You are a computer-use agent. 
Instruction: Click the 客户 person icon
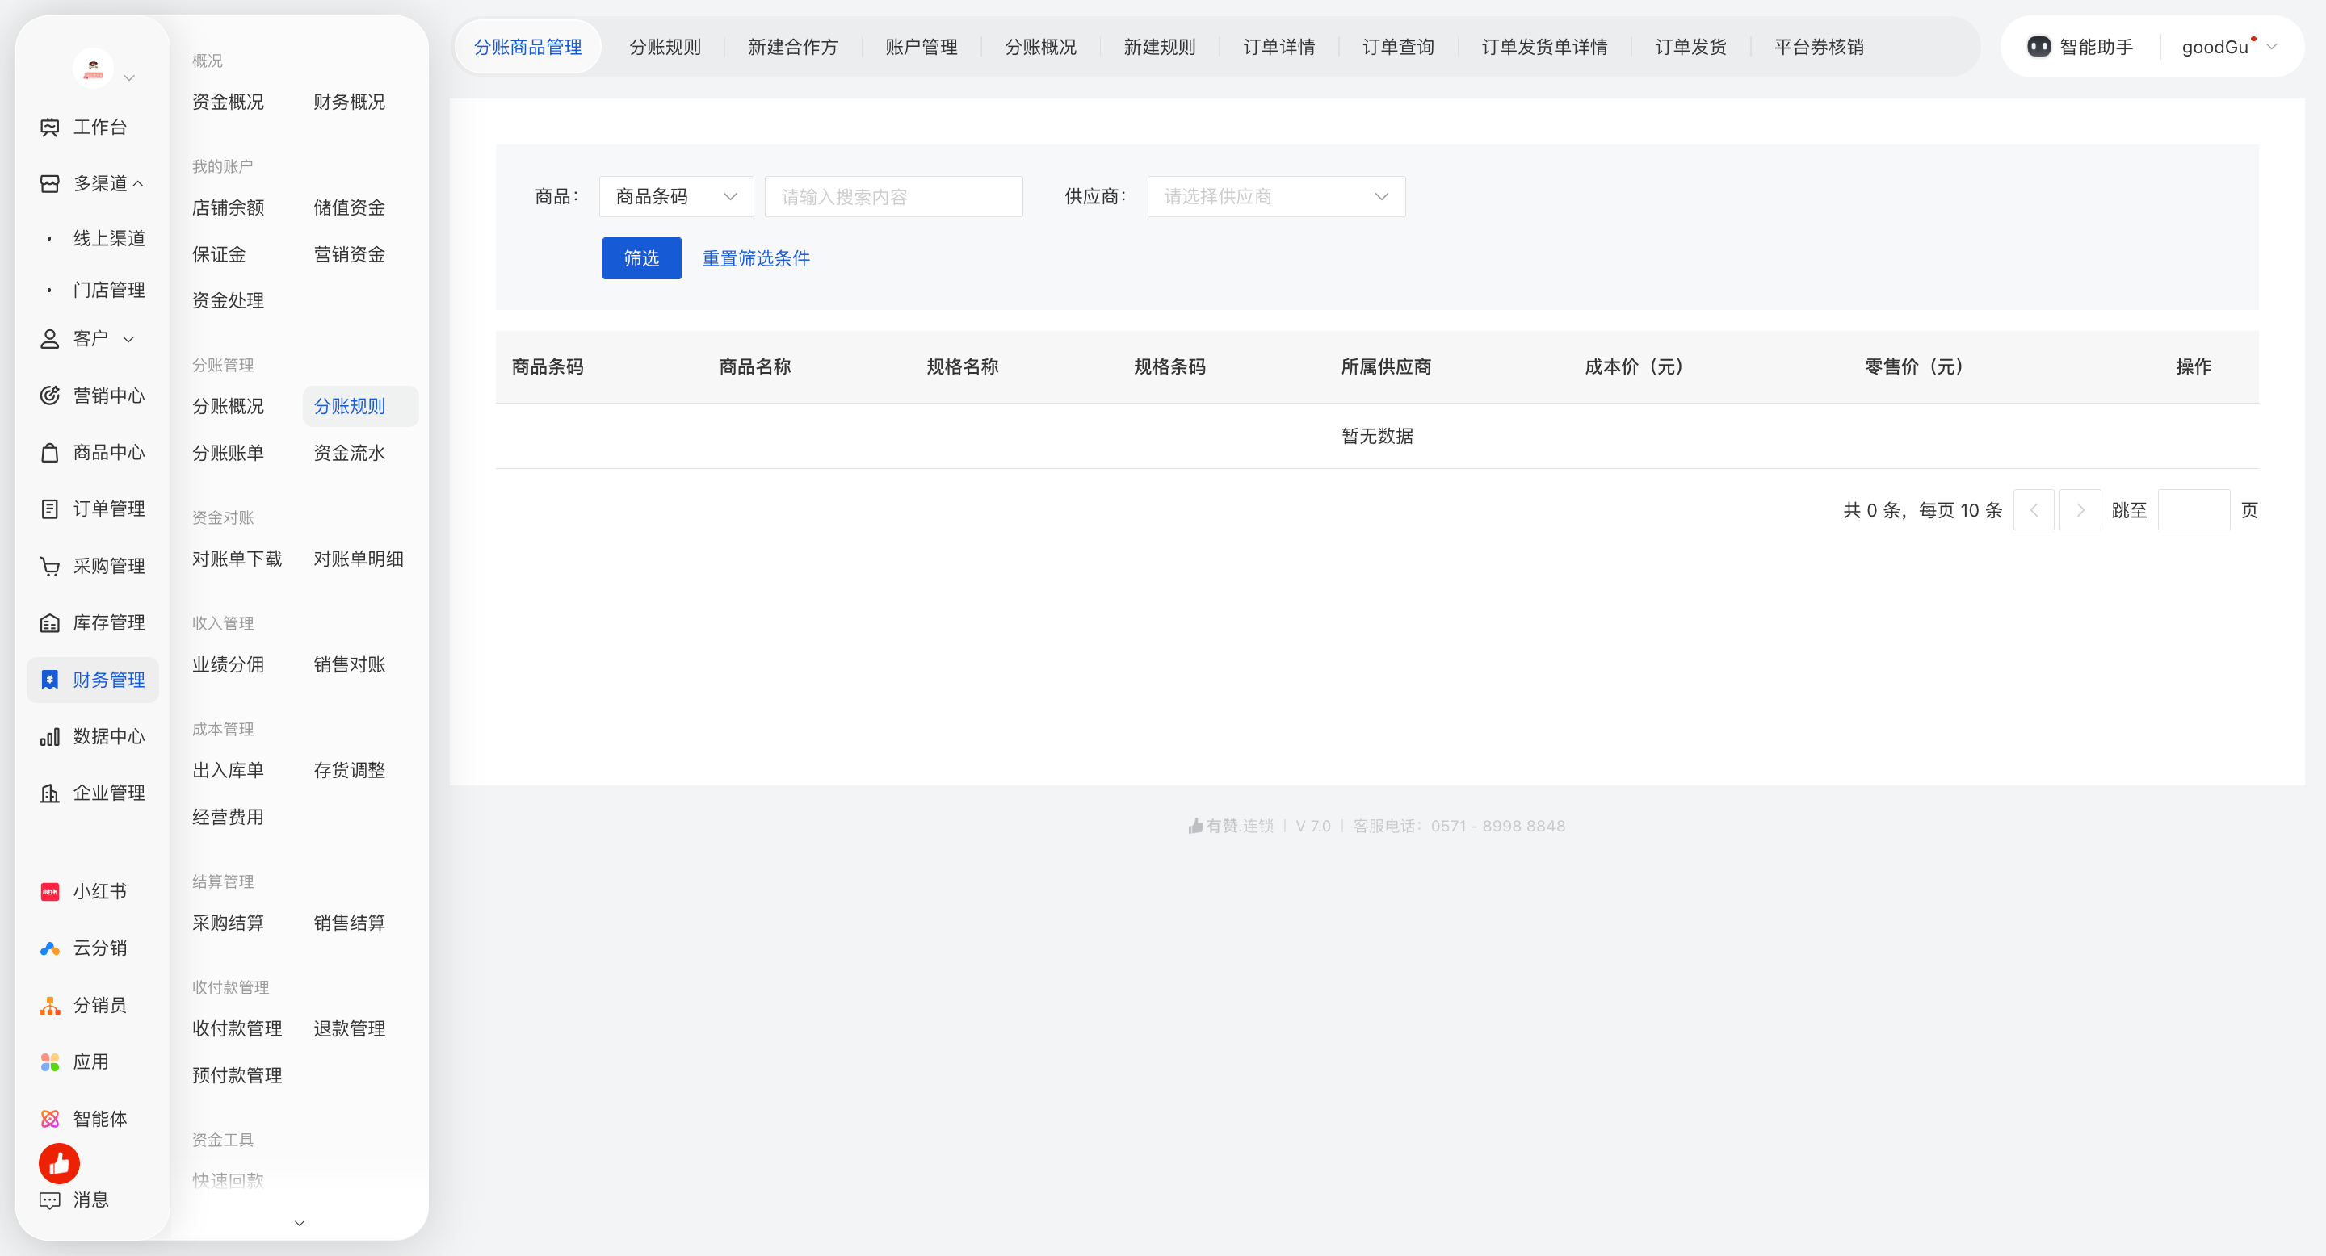49,339
